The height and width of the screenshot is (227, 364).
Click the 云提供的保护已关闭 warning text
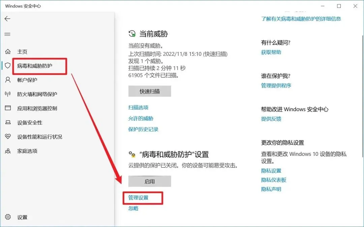pos(183,166)
